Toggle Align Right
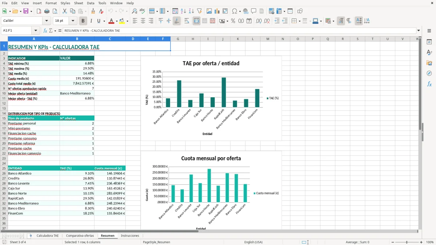Image resolution: width=436 pixels, height=245 pixels. click(151, 21)
